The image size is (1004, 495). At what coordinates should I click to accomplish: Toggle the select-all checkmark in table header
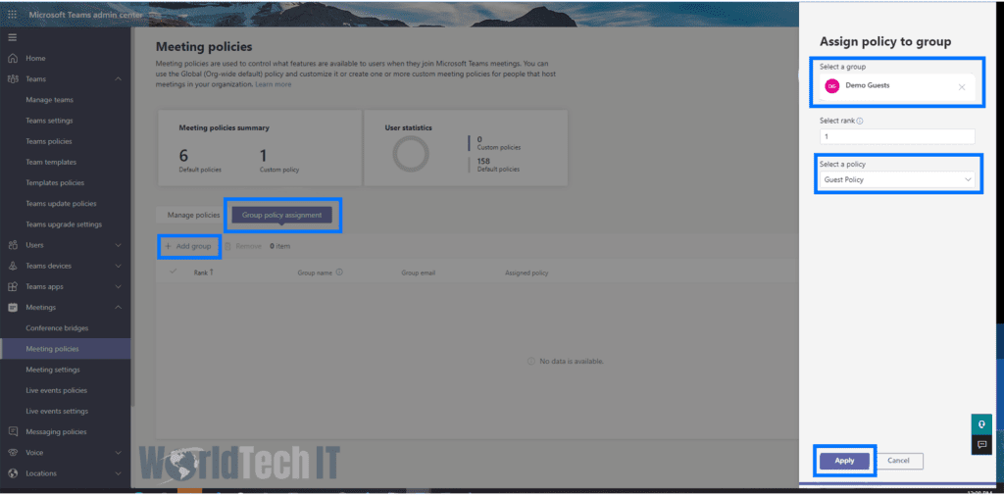pyautogui.click(x=173, y=272)
